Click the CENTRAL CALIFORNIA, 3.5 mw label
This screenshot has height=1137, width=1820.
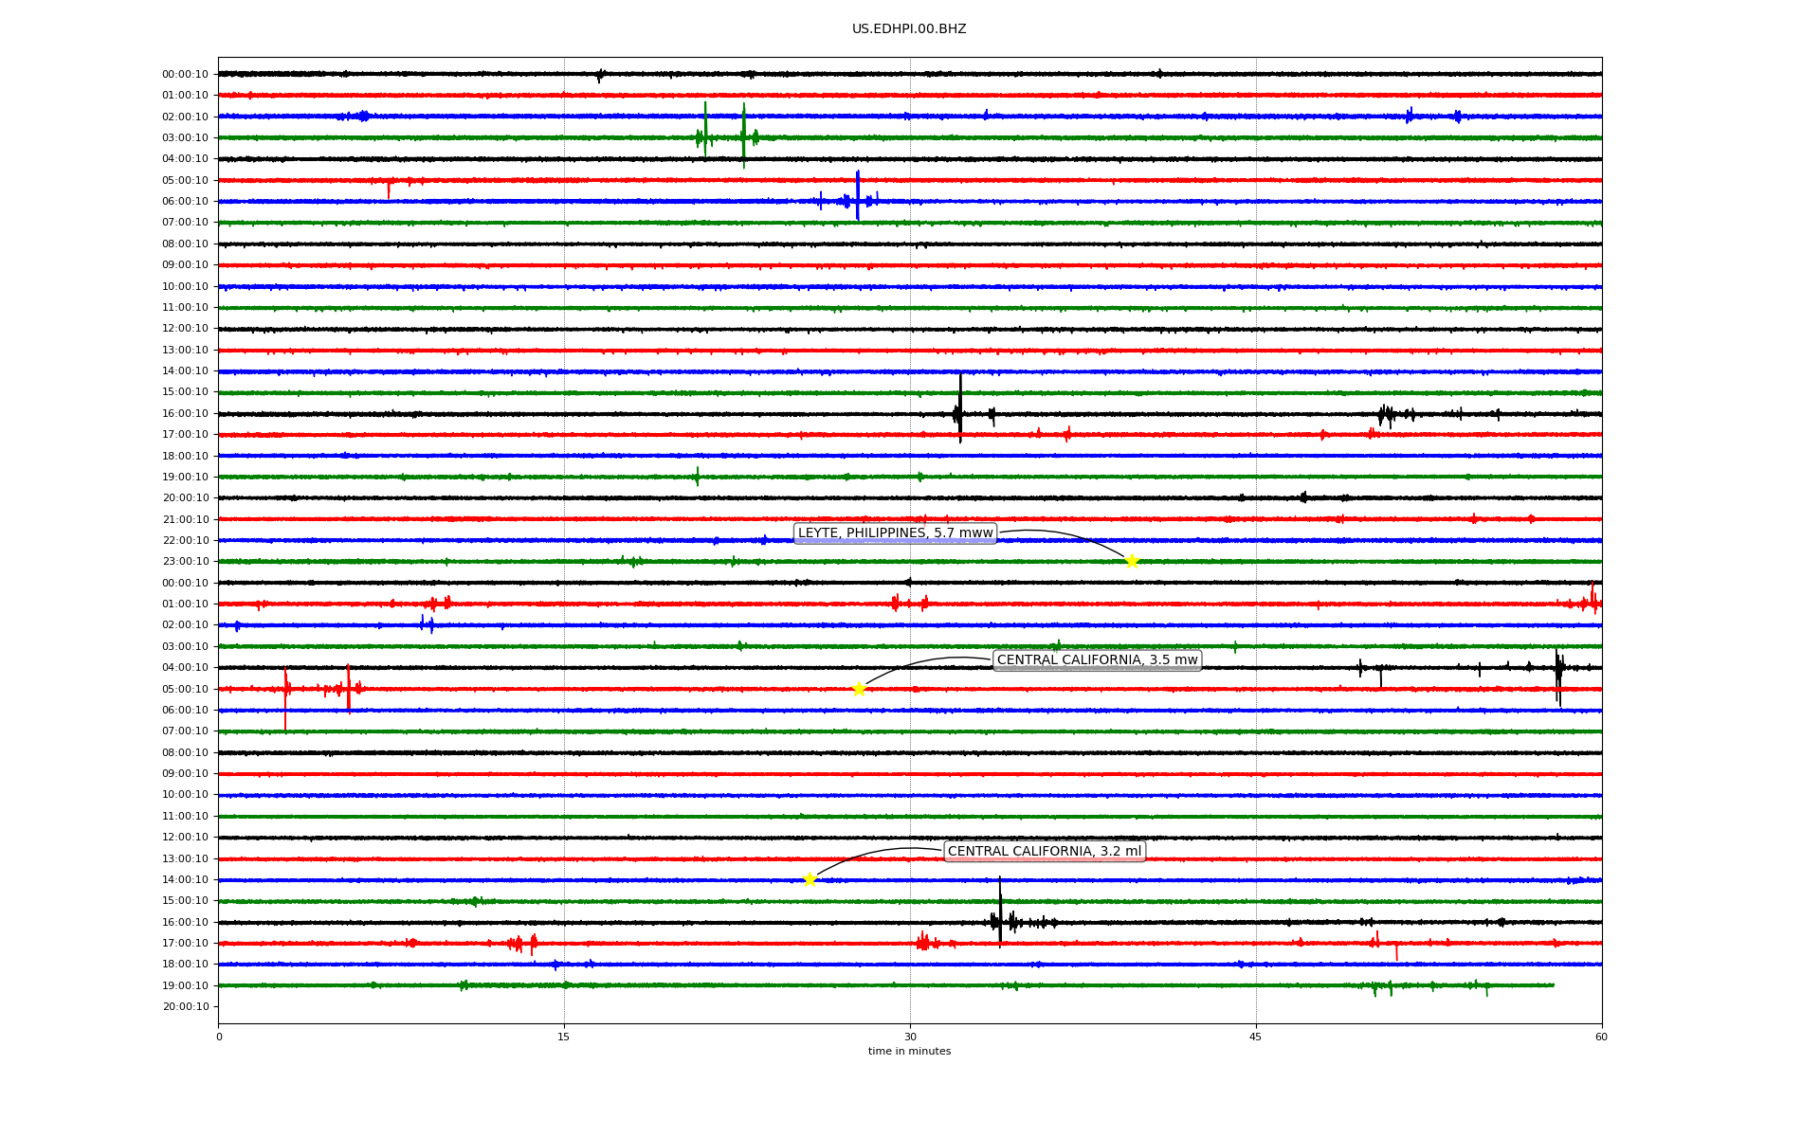click(1097, 660)
